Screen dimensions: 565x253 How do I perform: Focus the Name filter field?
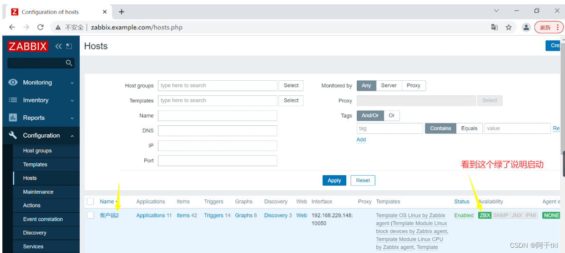tap(218, 115)
